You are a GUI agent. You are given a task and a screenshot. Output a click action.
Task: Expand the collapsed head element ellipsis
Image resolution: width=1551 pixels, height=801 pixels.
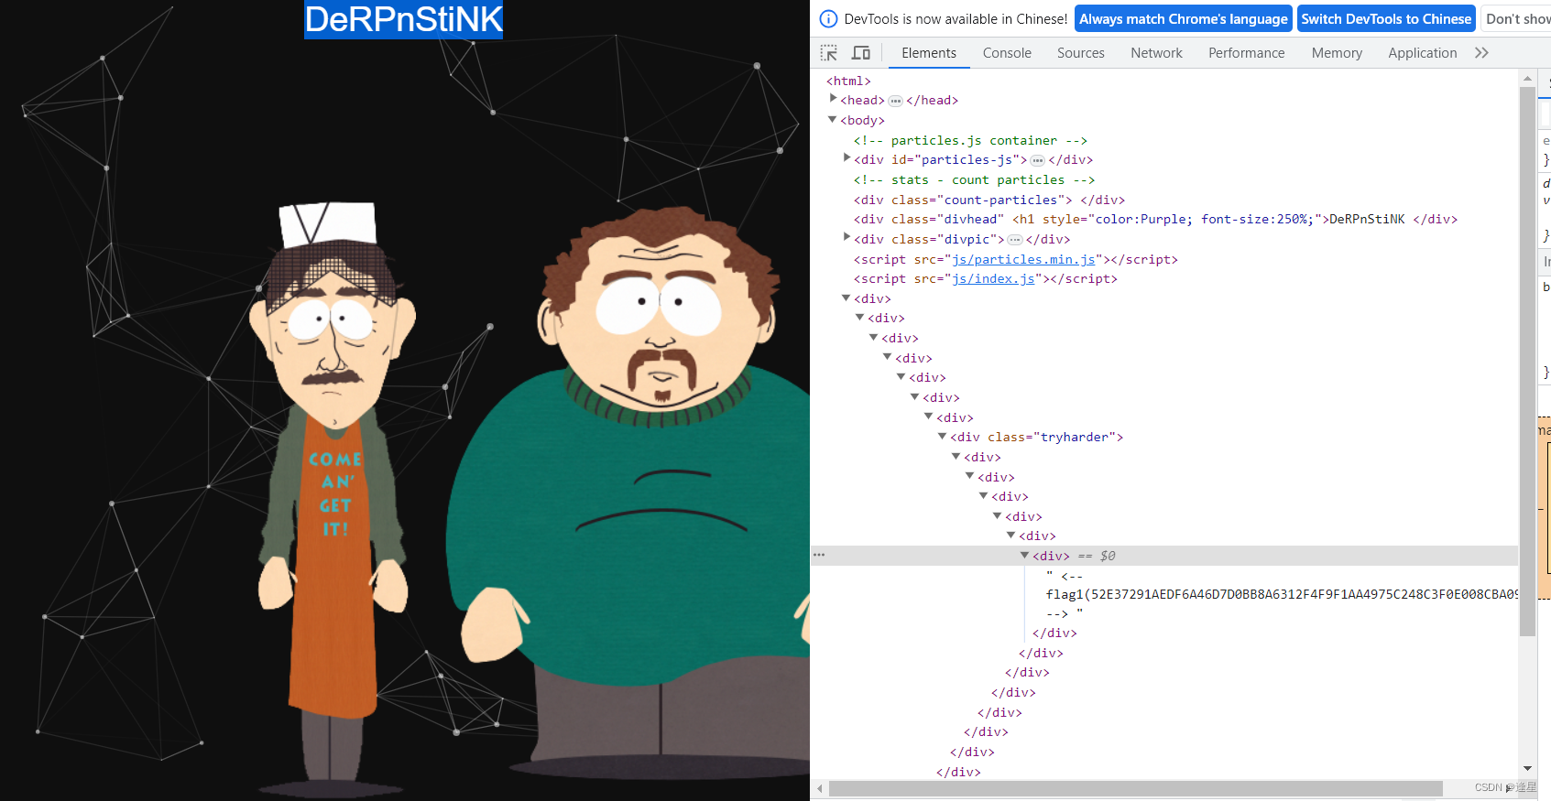pos(896,101)
